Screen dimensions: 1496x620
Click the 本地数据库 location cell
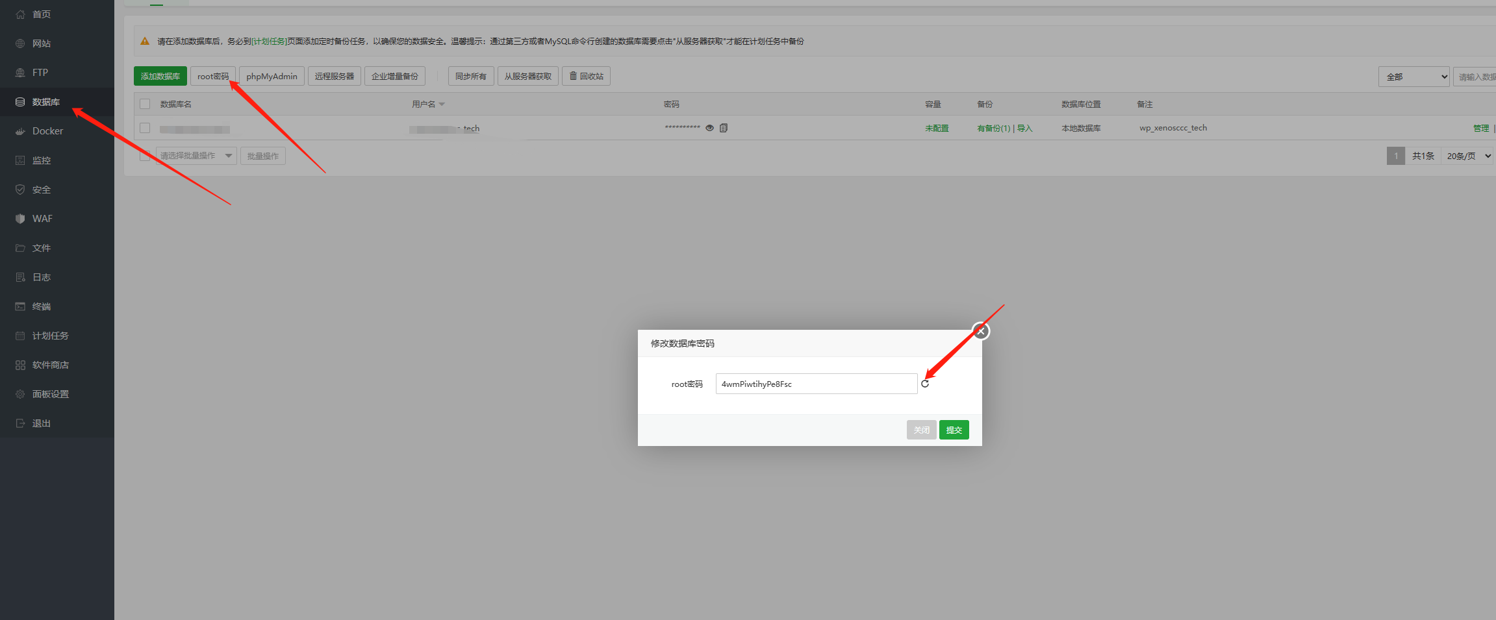click(x=1081, y=129)
